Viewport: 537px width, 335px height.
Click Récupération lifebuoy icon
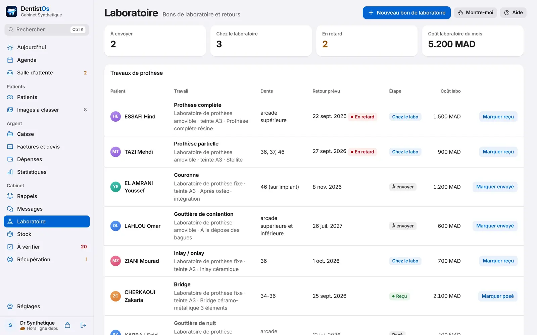coord(10,260)
